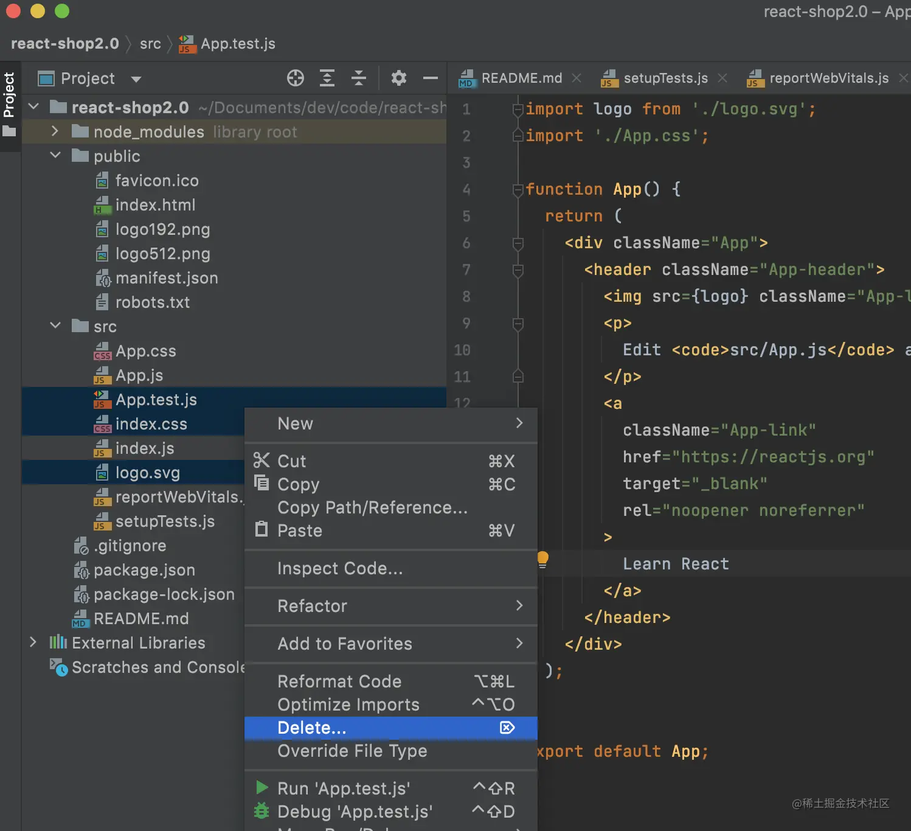
Task: Select robots.txt in the project tree
Action: 153,302
